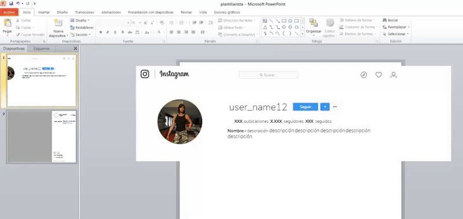Select the straight line shape

pyautogui.click(x=271, y=21)
